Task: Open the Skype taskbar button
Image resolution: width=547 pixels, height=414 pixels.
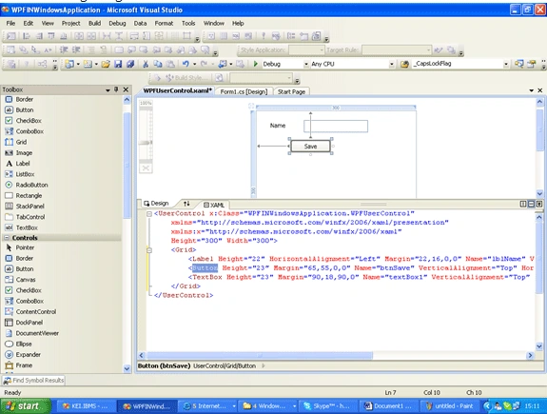Action: pyautogui.click(x=329, y=406)
